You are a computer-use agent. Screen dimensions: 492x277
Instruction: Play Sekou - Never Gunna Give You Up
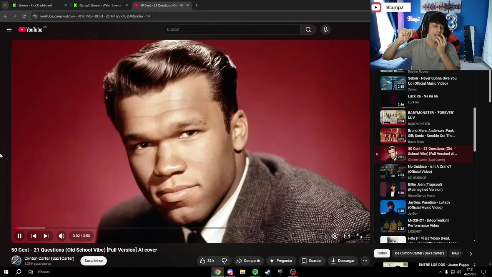424,83
